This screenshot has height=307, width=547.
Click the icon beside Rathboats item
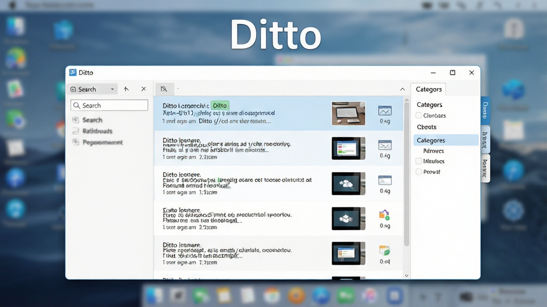[x=75, y=131]
